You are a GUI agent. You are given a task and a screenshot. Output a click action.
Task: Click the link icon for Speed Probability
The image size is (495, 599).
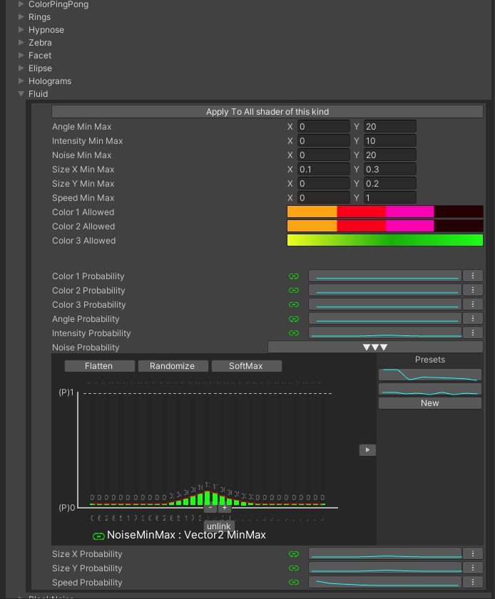pyautogui.click(x=293, y=583)
